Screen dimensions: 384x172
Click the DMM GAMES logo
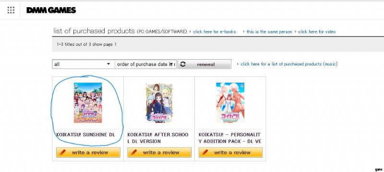51,10
